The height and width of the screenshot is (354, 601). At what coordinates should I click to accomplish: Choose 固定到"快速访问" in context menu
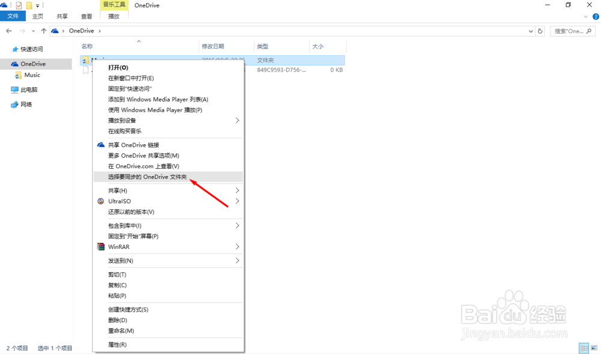click(x=168, y=89)
